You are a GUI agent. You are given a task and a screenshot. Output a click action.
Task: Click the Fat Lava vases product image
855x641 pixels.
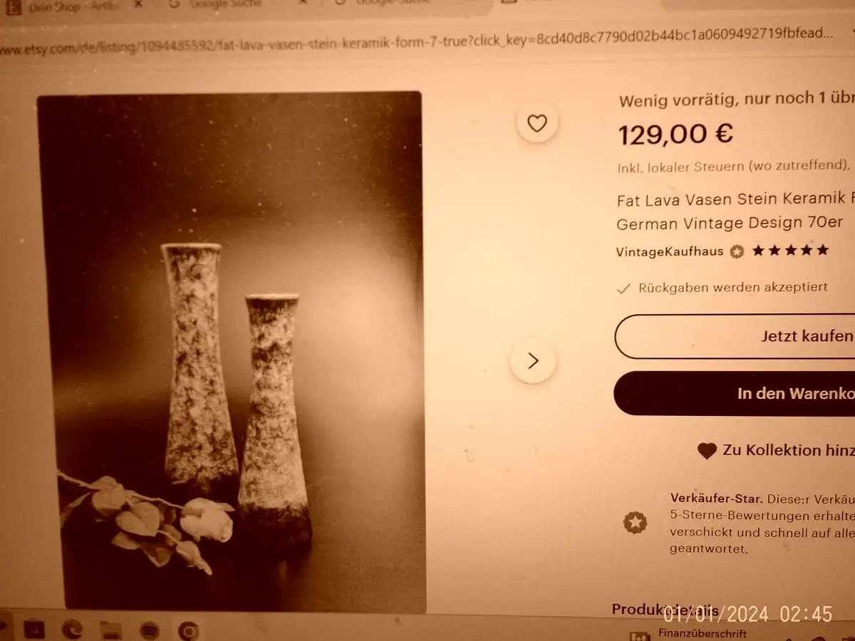pos(230,352)
